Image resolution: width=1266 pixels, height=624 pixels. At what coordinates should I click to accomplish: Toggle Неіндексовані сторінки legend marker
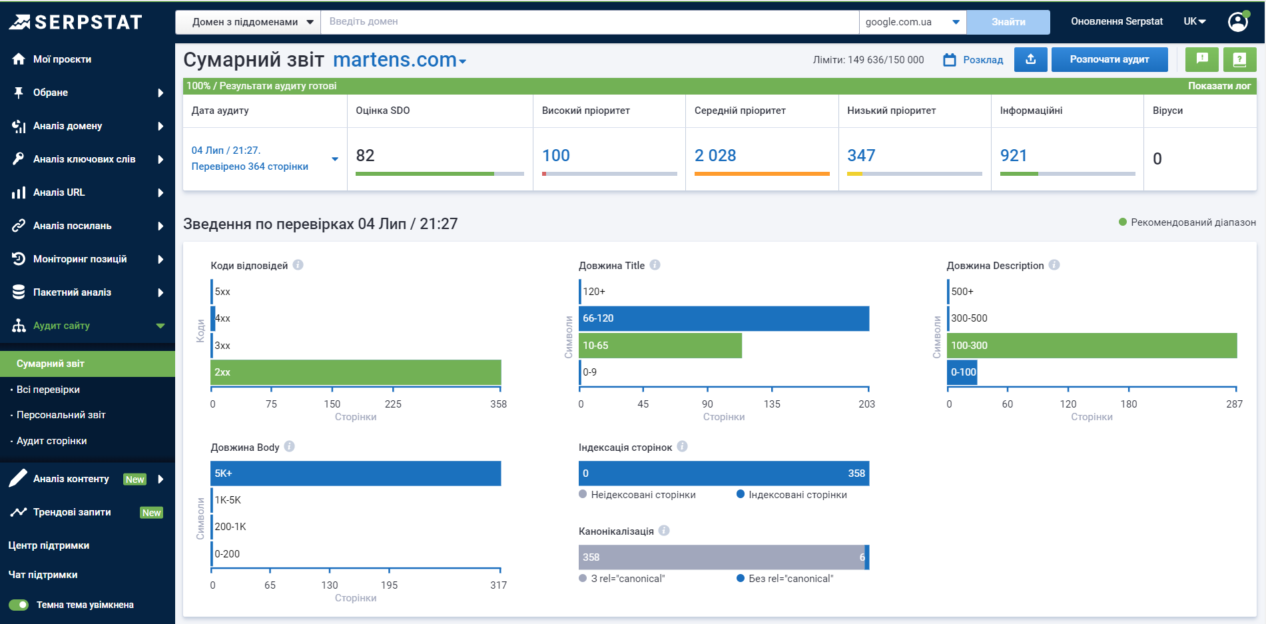click(x=583, y=494)
